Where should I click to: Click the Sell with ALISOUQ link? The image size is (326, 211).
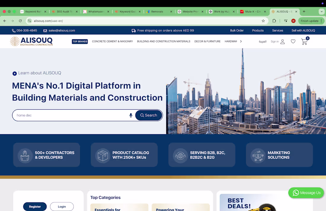pyautogui.click(x=303, y=30)
